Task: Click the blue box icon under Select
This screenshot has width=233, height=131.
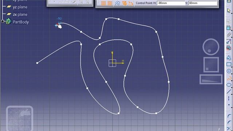Action: pyautogui.click(x=229, y=28)
